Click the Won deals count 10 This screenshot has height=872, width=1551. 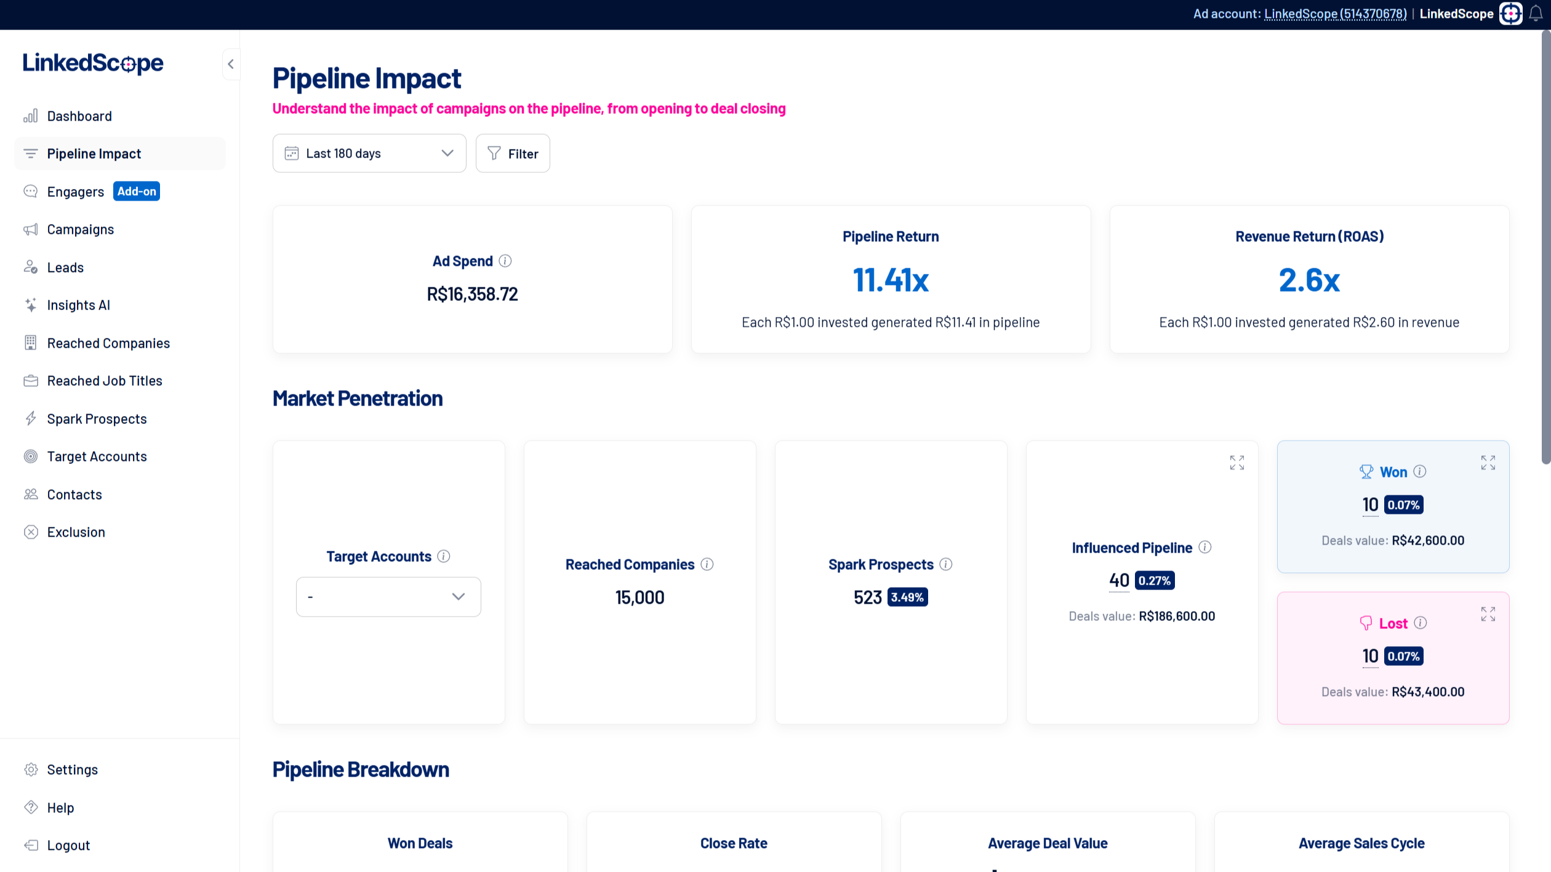pos(1370,505)
